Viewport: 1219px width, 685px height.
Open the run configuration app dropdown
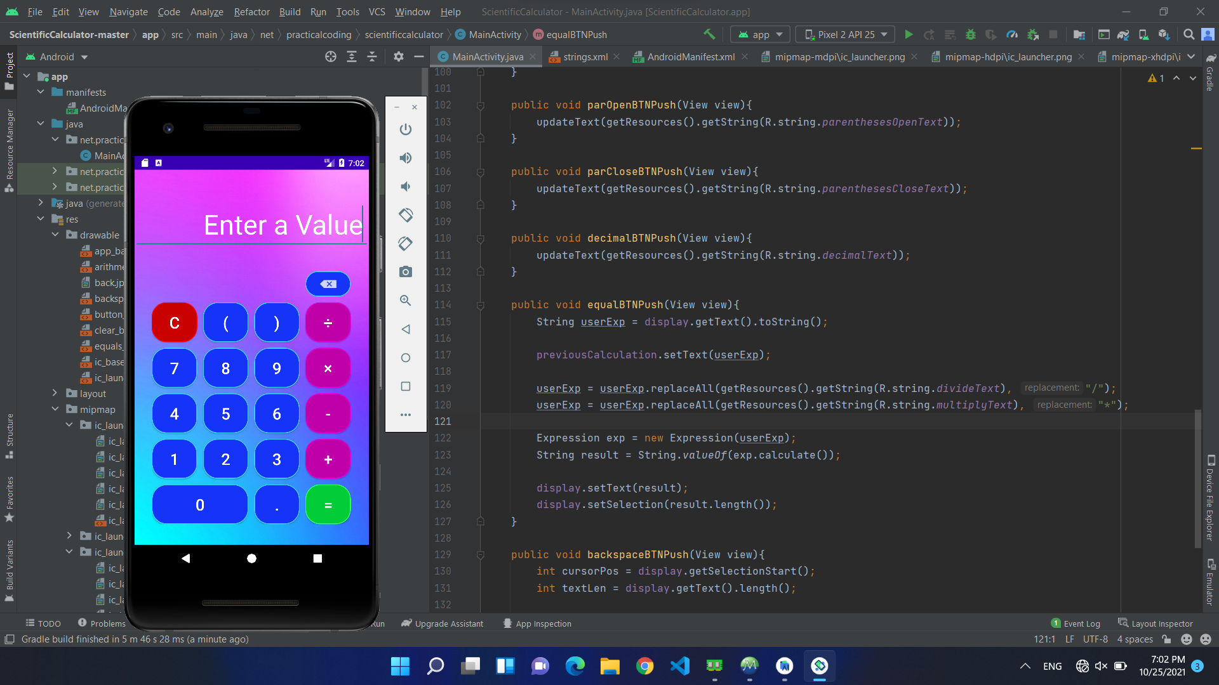pos(760,34)
